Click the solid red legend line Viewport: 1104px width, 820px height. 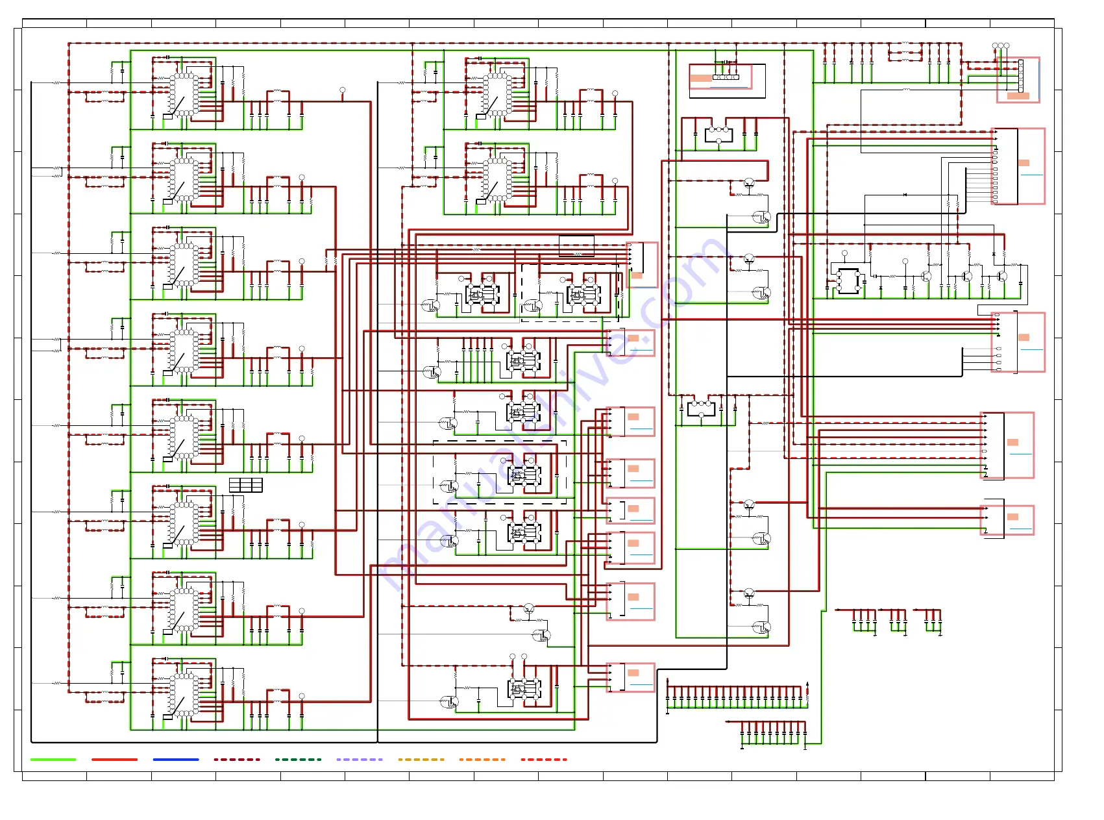pos(114,759)
